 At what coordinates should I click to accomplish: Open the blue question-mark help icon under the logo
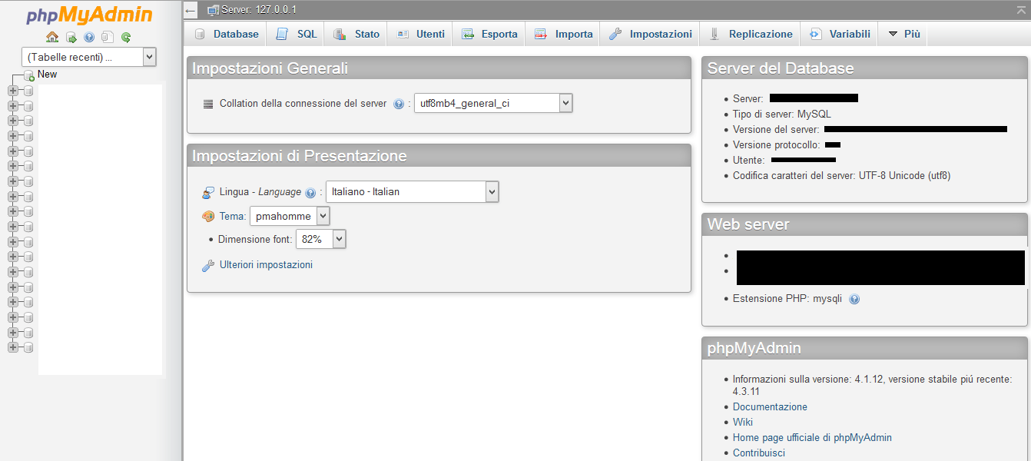click(x=89, y=37)
